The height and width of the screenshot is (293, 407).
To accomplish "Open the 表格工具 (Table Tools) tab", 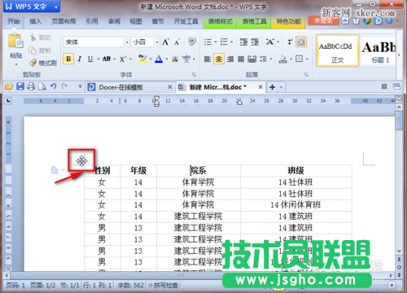I will (x=254, y=21).
